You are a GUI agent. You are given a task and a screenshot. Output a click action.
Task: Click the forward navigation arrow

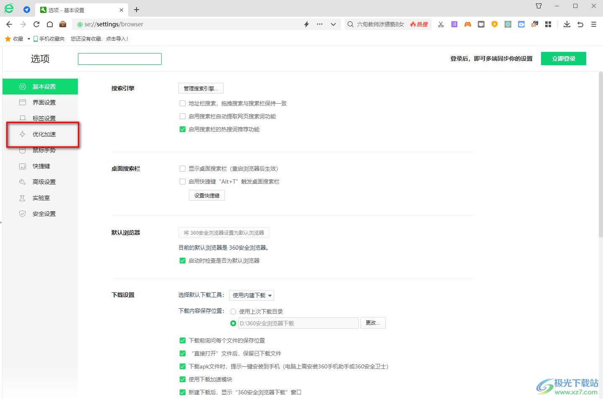coord(23,24)
